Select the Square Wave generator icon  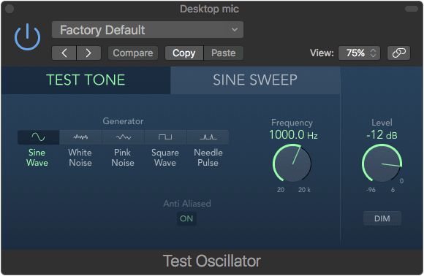(x=165, y=137)
